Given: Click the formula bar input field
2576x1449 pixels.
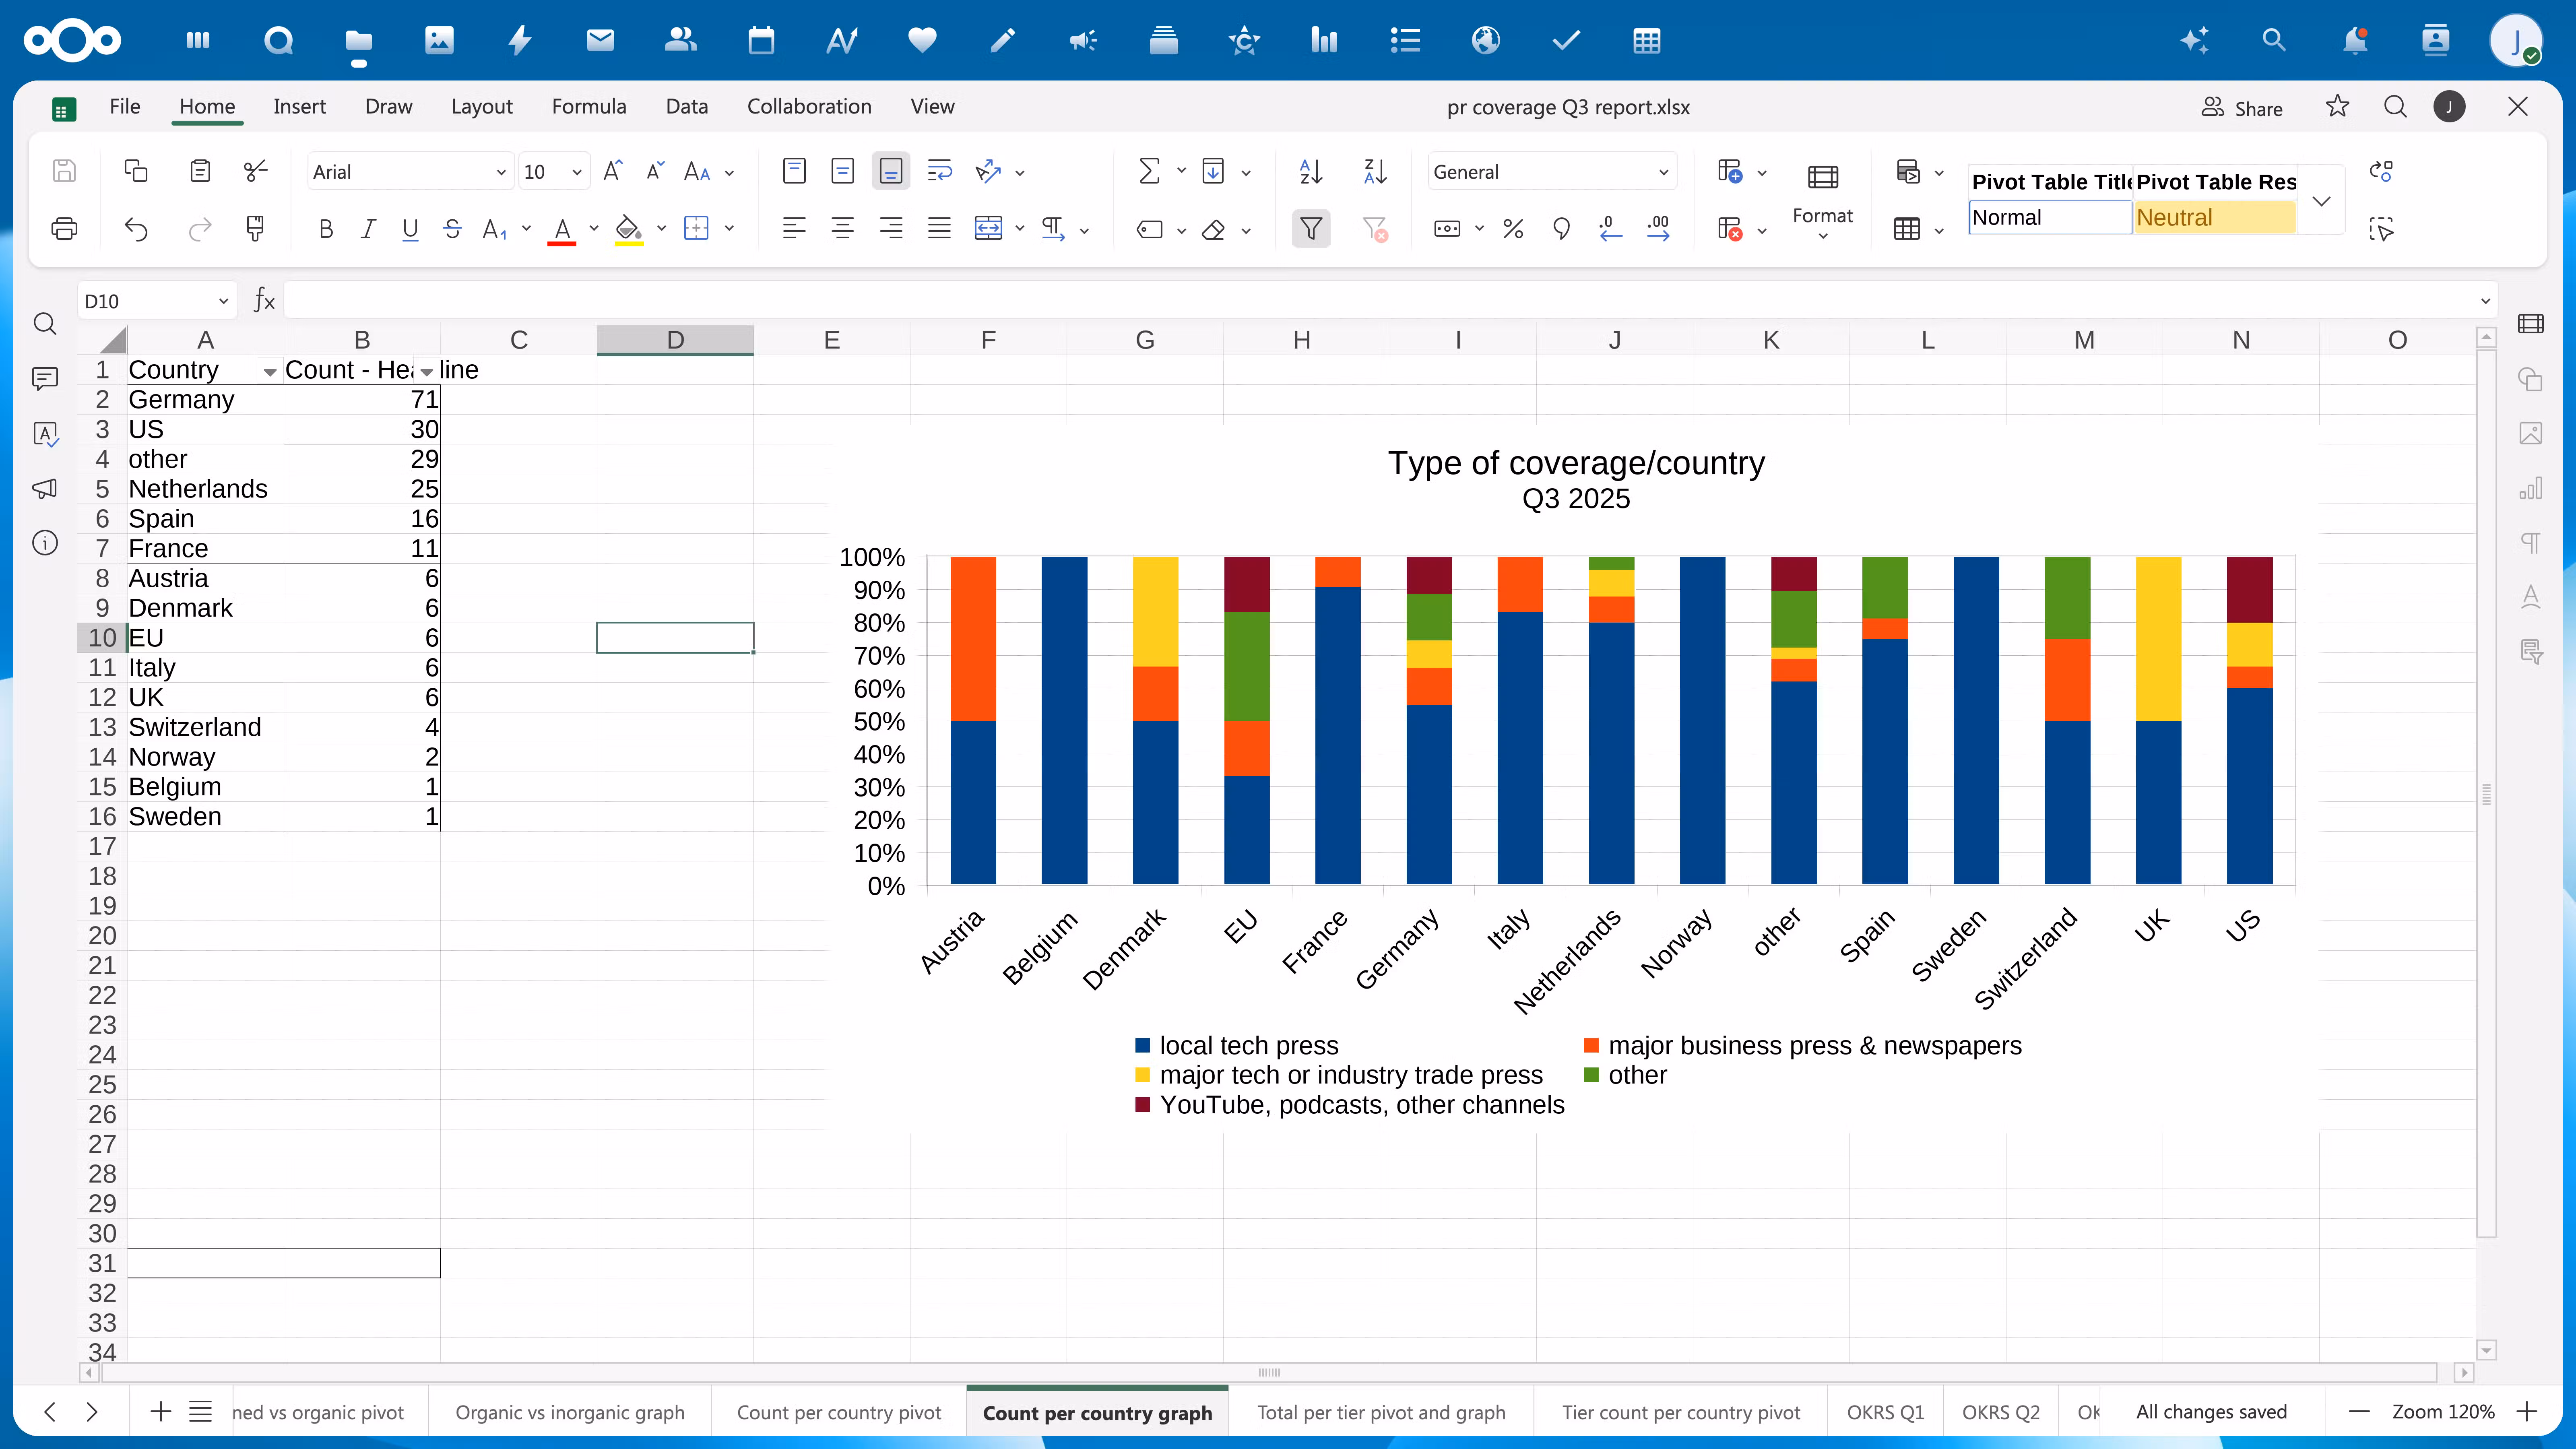Looking at the screenshot, I should [x=1380, y=301].
